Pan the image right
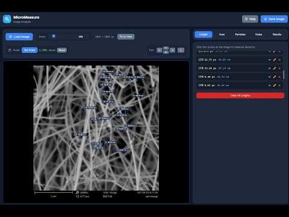Viewport: 289px width, 217px height. point(172,50)
